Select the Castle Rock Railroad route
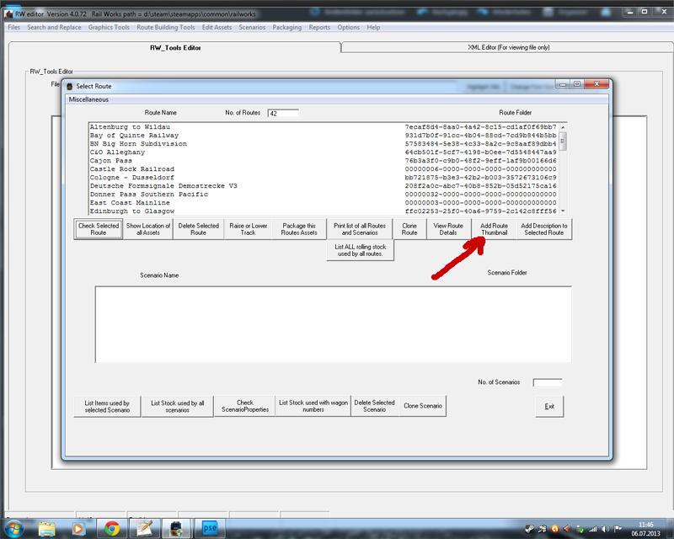The image size is (674, 539). 323,169
